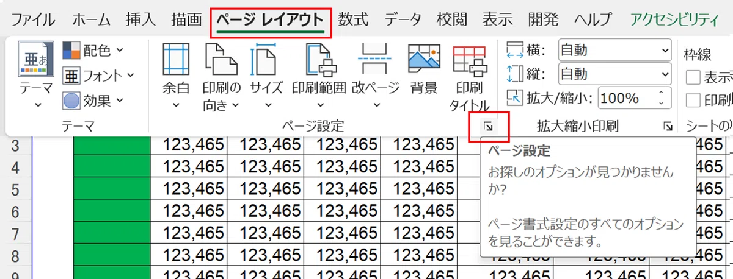The height and width of the screenshot is (279, 733).
Task: Increase scale with the 拡大/縮小 up arrow
Action: 662,93
